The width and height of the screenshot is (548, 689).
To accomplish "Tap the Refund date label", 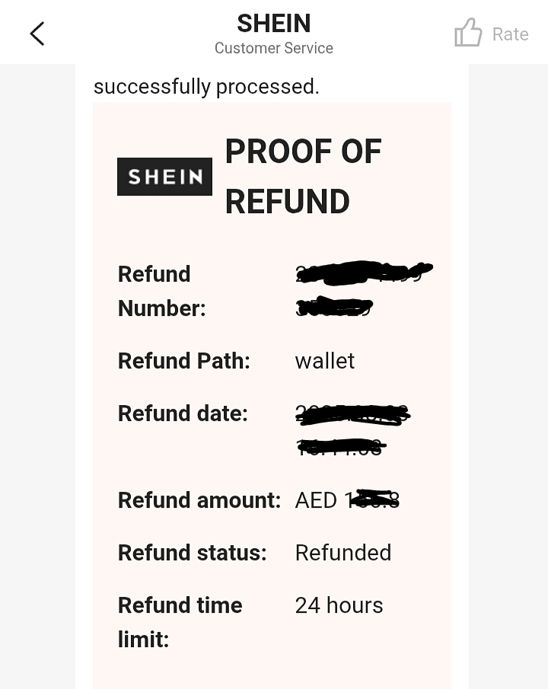I will tap(183, 413).
